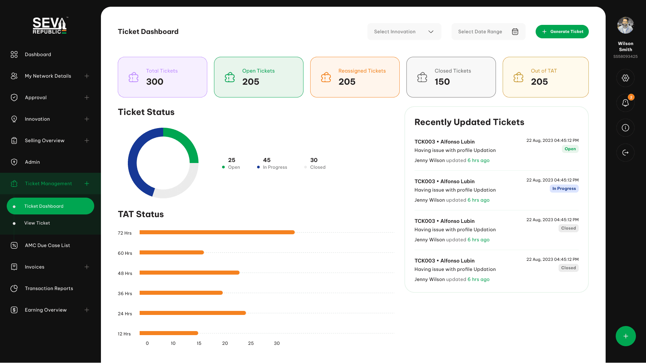Open the Closed Tickets 150 card
Viewport: 646px width, 363px height.
451,77
